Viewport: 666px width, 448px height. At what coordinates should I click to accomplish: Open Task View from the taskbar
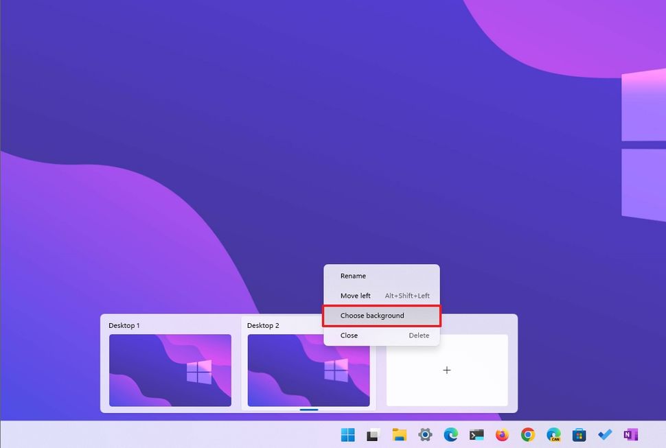(x=373, y=434)
